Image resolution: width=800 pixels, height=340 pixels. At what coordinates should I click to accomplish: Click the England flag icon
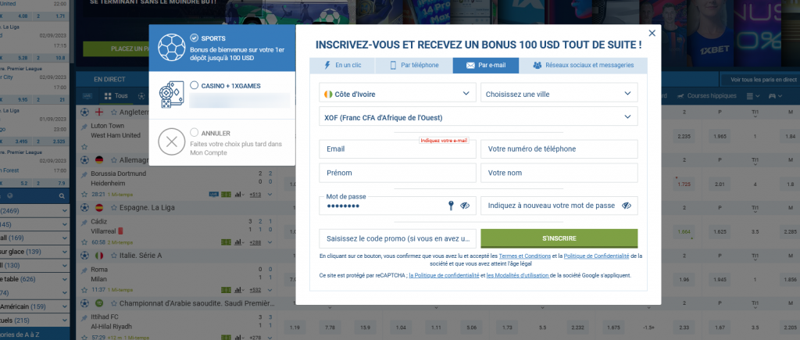point(99,113)
